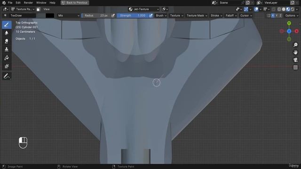Click the pan hand viewport icon
Screen dimensions: 301x169
(295, 52)
